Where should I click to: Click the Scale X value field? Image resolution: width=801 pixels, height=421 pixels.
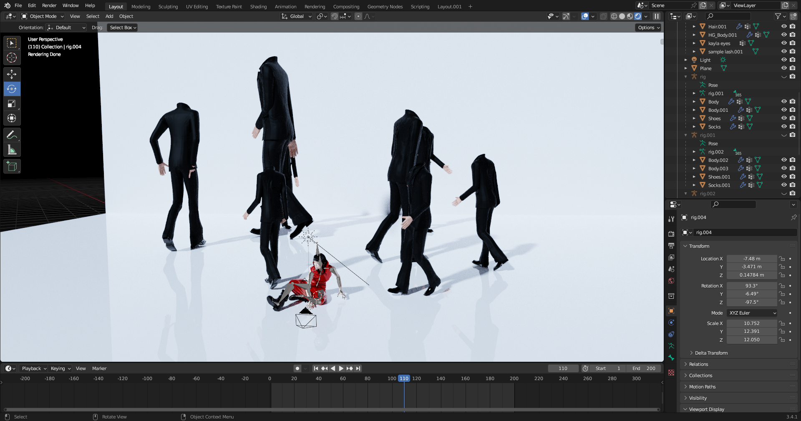coord(751,323)
